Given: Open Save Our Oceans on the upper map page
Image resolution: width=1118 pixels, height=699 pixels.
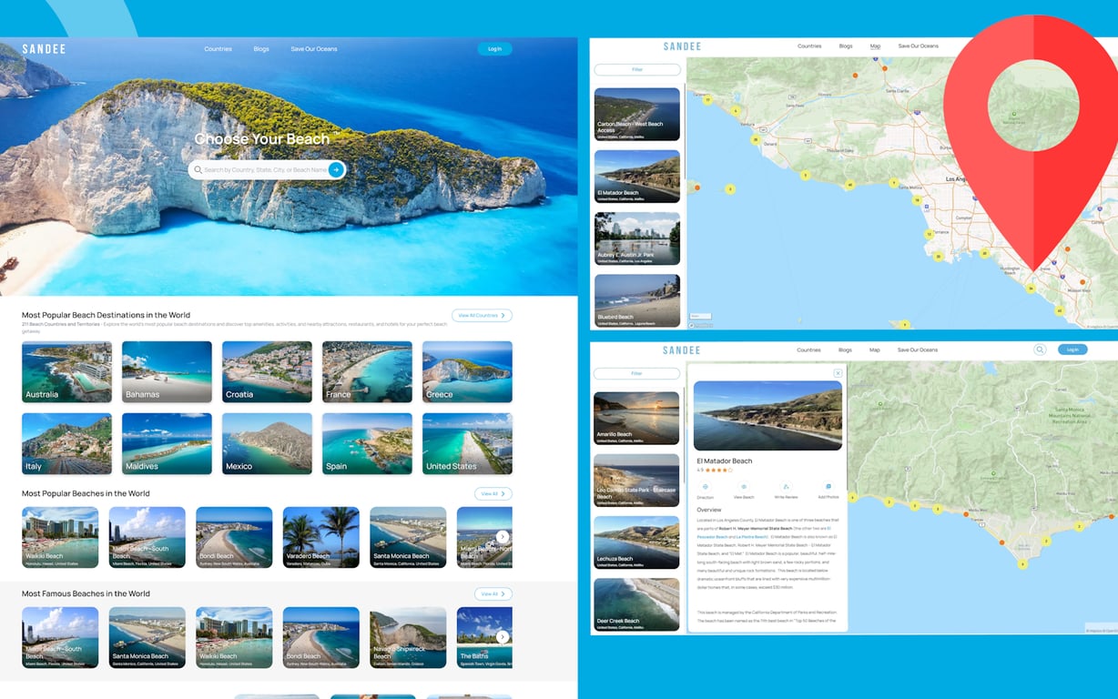Looking at the screenshot, I should (918, 46).
